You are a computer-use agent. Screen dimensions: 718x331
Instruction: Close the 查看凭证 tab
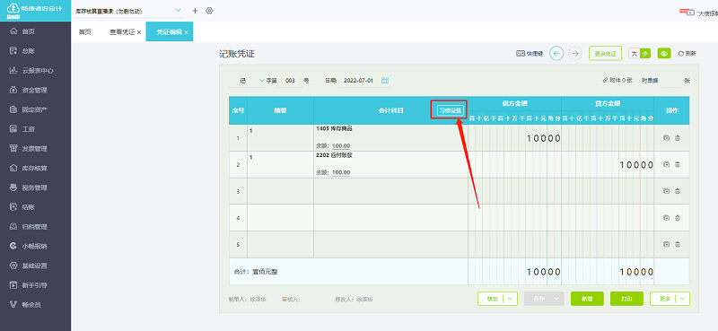point(139,32)
